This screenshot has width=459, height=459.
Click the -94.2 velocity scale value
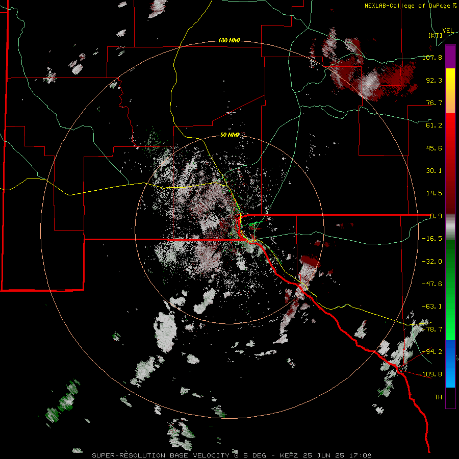pyautogui.click(x=432, y=352)
